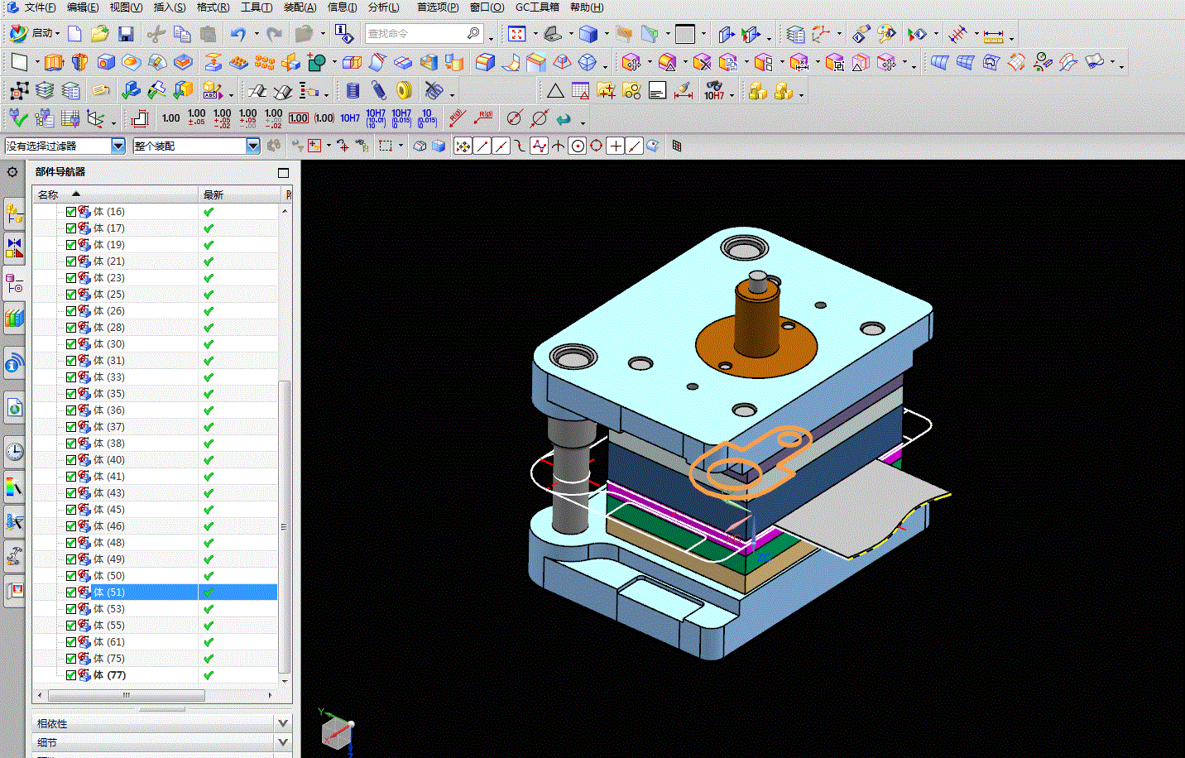Select the 10H7 fit tolerance tool
1185x758 pixels.
coord(350,118)
